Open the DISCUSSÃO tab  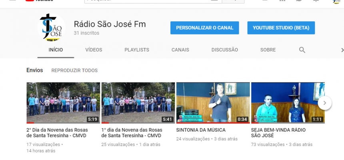225,50
